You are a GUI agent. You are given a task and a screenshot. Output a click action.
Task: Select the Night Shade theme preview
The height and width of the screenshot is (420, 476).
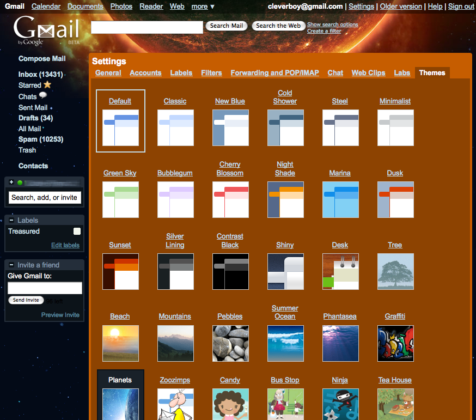[x=285, y=200]
